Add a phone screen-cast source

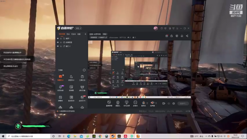(127, 103)
